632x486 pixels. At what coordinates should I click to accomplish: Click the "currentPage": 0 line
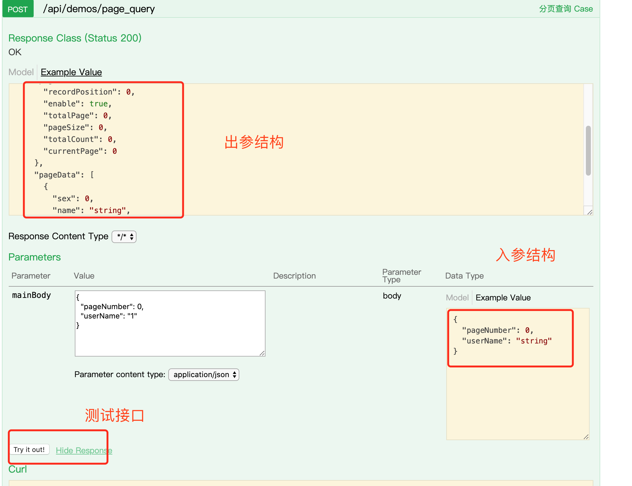80,151
